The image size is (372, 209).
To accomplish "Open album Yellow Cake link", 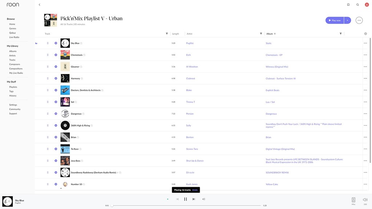I will (272, 184).
